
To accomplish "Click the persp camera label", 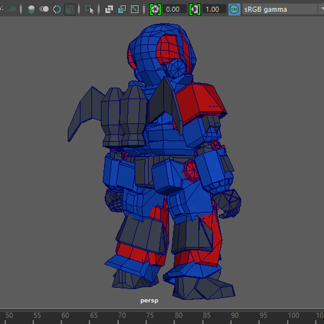I will pyautogui.click(x=149, y=301).
